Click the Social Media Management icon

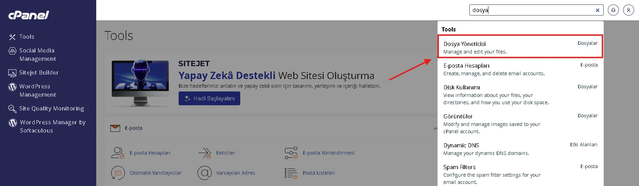point(12,51)
